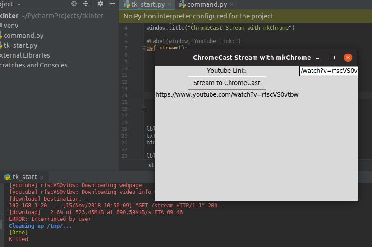Collapse all via the project toolbar icon
Viewport: 372px width, 247px height.
[86, 4]
